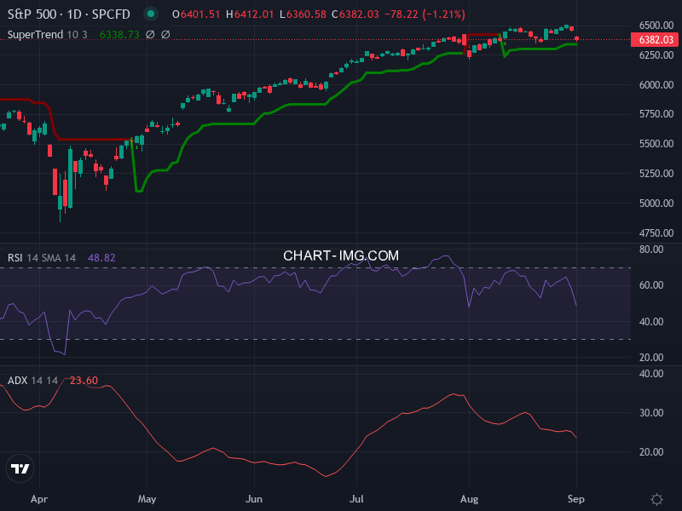Click the Jul label on time axis
Image resolution: width=682 pixels, height=511 pixels.
point(356,499)
